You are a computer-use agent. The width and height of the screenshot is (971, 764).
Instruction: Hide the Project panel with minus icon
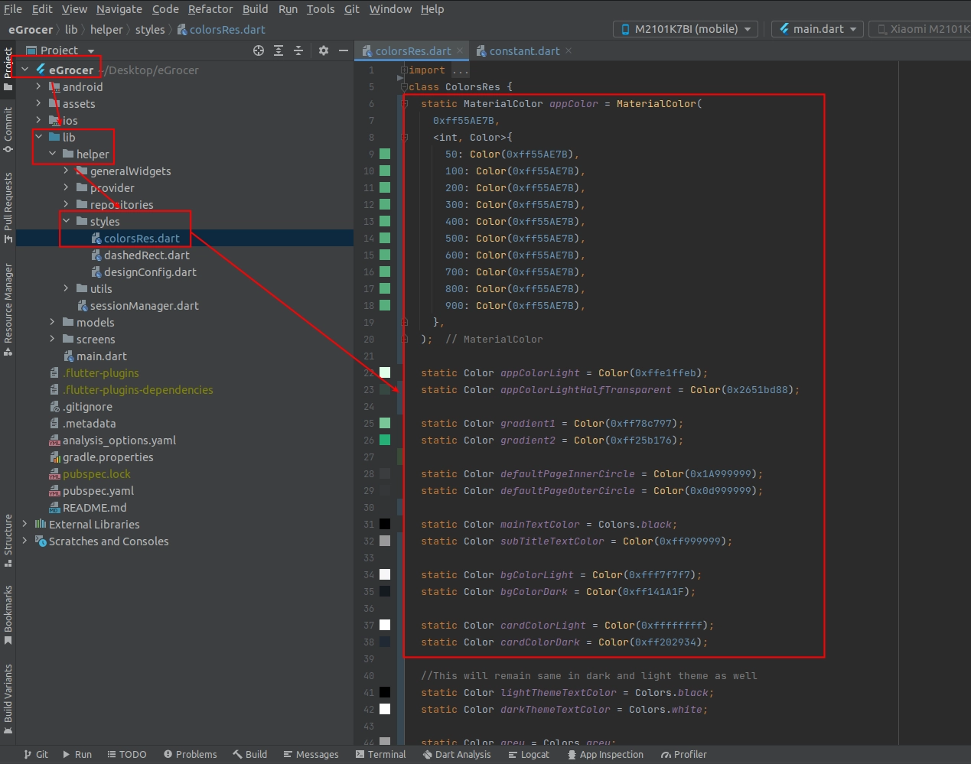(344, 50)
